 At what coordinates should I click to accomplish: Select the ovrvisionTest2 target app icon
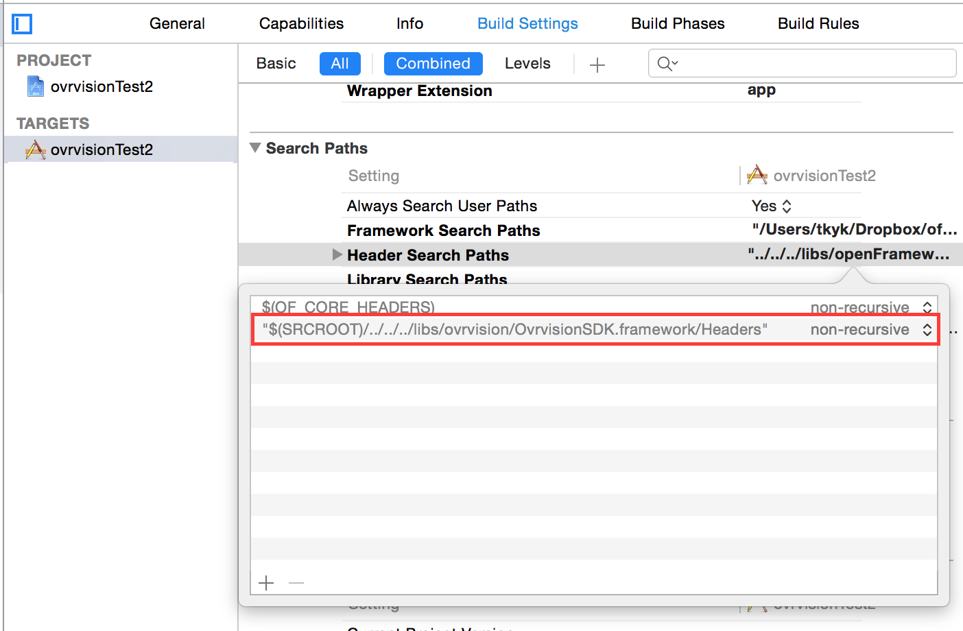[36, 150]
